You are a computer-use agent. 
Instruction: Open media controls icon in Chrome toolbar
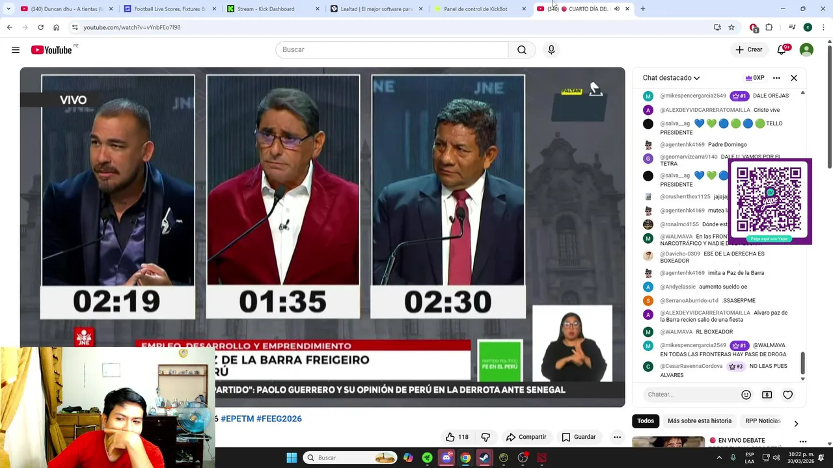791,27
